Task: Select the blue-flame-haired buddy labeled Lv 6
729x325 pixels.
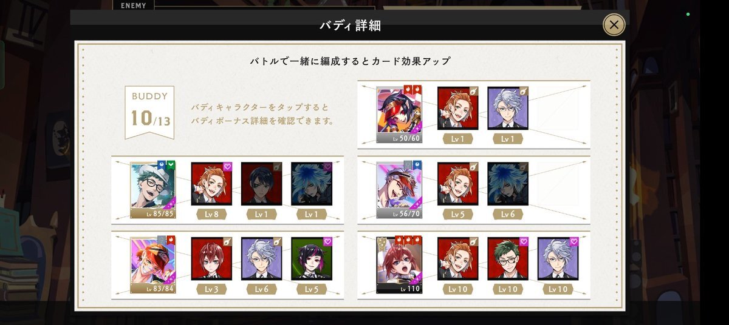Action: click(508, 183)
